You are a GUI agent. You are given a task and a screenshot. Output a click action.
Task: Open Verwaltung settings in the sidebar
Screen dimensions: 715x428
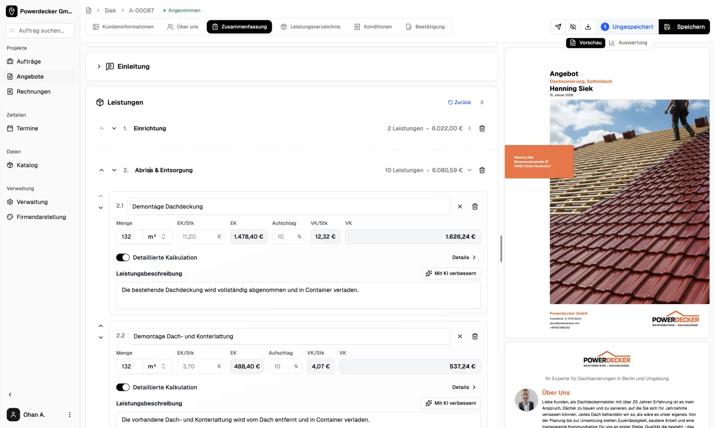tap(40, 202)
